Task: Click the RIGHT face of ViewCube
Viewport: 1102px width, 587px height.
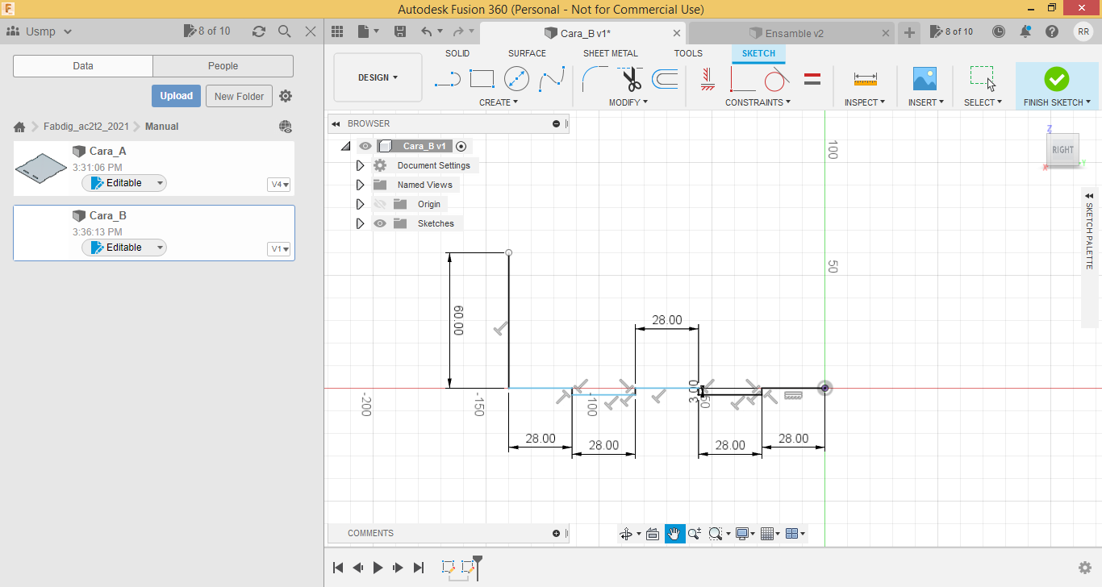Action: click(x=1062, y=149)
